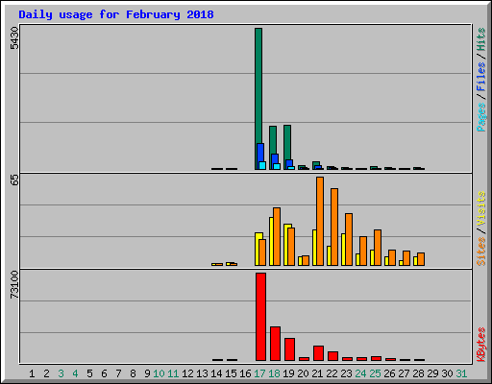Click day 28 on the x-axis
The image size is (492, 384).
coord(418,373)
